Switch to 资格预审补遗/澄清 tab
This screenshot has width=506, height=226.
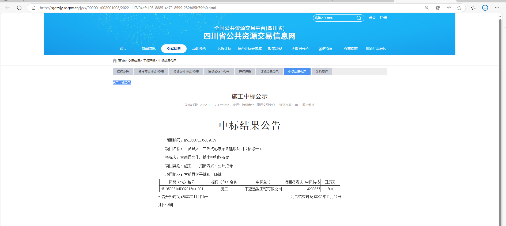[x=151, y=72]
